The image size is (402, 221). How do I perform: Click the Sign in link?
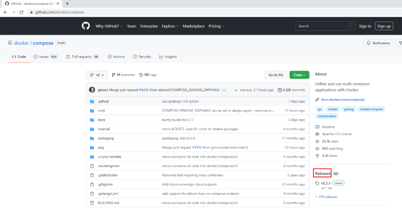[x=365, y=26]
